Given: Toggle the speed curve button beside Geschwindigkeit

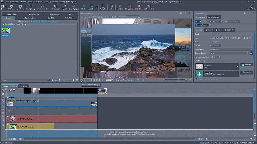Looking at the screenshot, I should [x=251, y=53].
